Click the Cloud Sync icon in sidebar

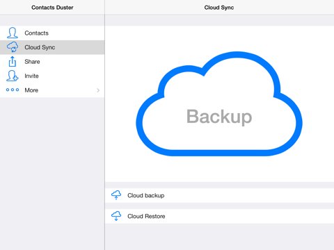coord(13,47)
